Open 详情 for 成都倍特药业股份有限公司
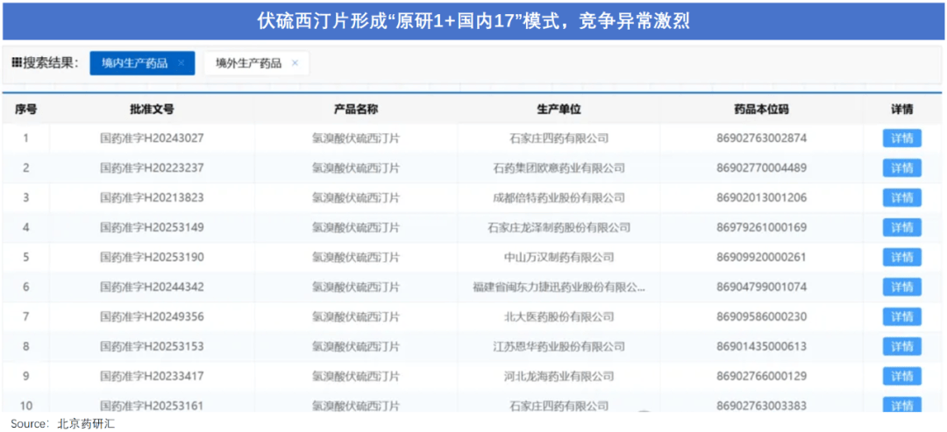The width and height of the screenshot is (947, 432). click(x=901, y=197)
